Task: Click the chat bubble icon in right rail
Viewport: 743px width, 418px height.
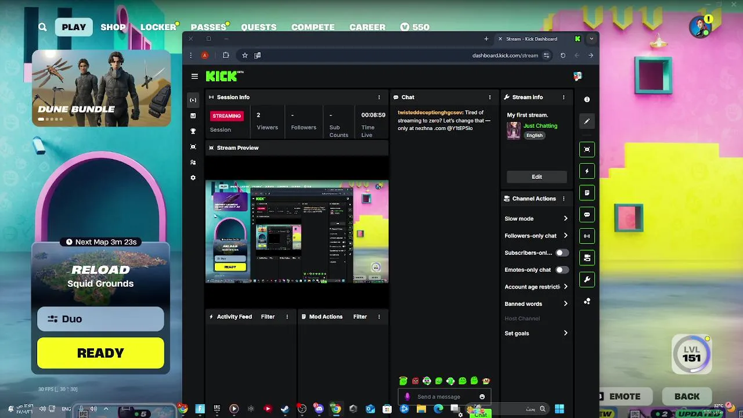Action: click(x=587, y=215)
